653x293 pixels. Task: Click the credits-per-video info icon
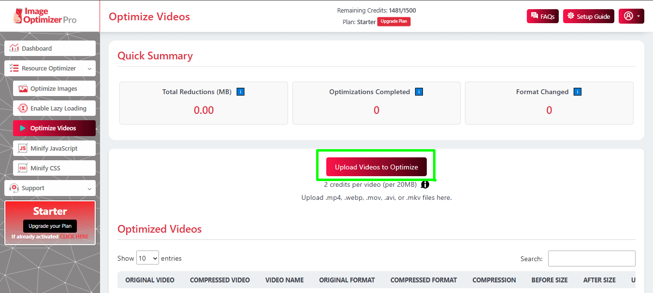pos(425,184)
